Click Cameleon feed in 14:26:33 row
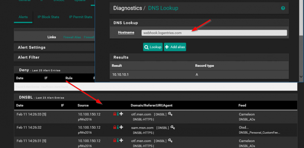304x148 pixels. coord(247,114)
